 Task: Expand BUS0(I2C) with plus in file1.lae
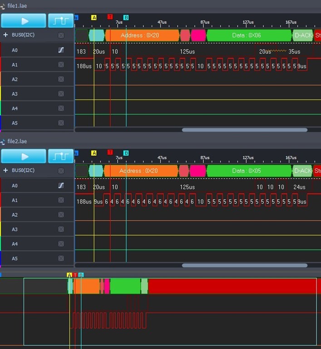(x=5, y=35)
